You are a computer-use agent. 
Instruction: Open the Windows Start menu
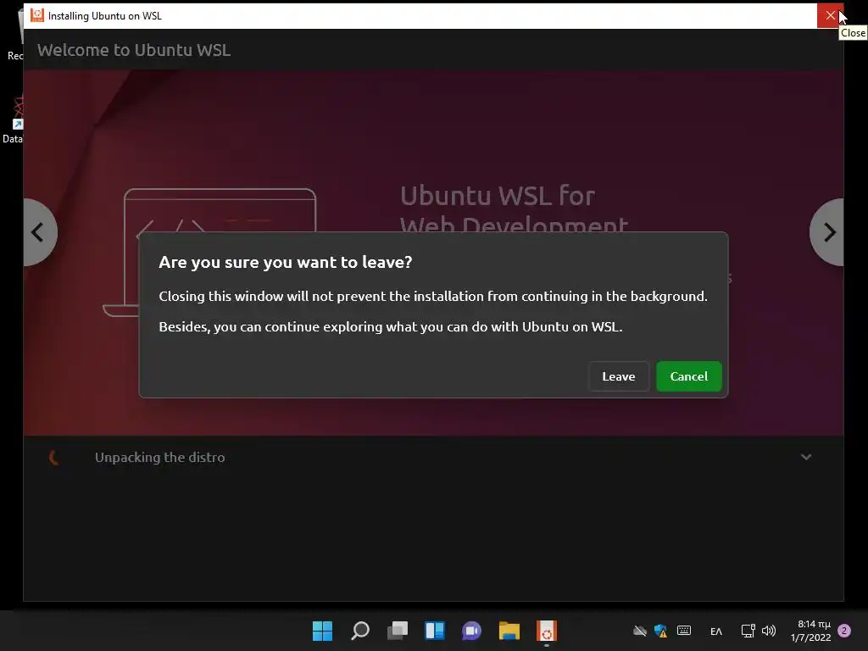322,631
